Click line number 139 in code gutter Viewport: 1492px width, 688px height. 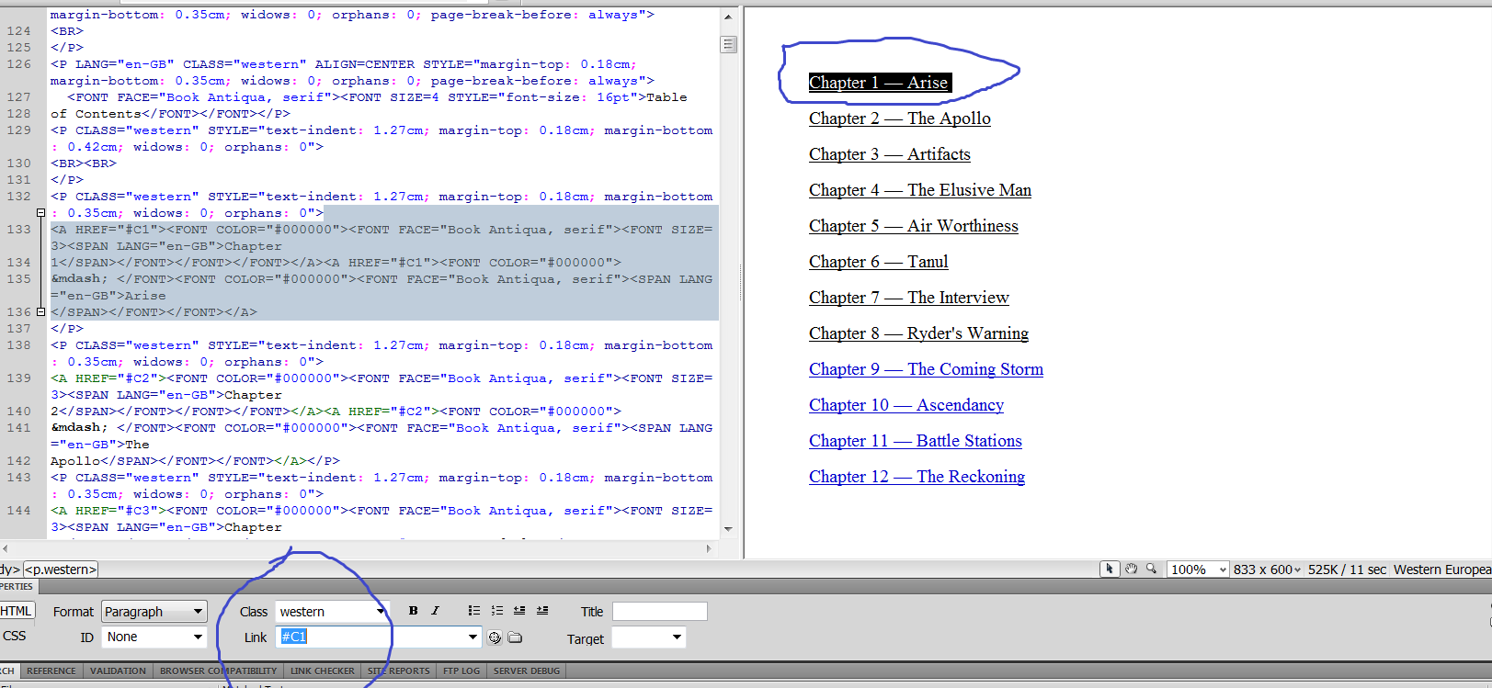pos(19,378)
